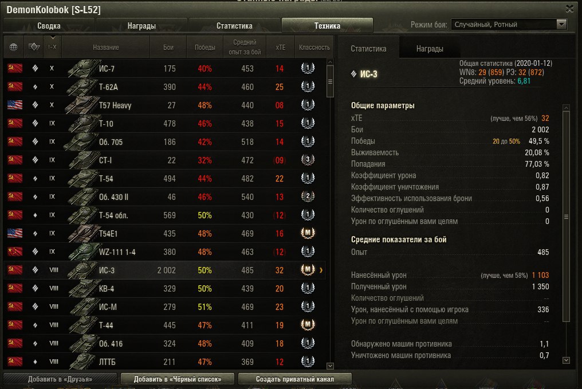This screenshot has height=389, width=582.
Task: Sort vehicles by nation globe icon
Action: point(13,47)
